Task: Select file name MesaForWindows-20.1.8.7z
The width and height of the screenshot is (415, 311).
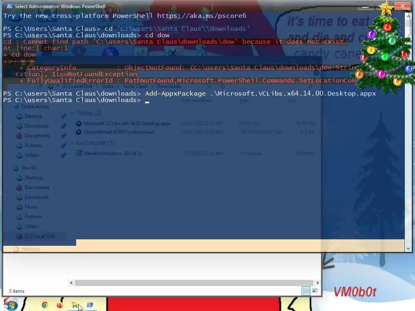Action: (112, 153)
